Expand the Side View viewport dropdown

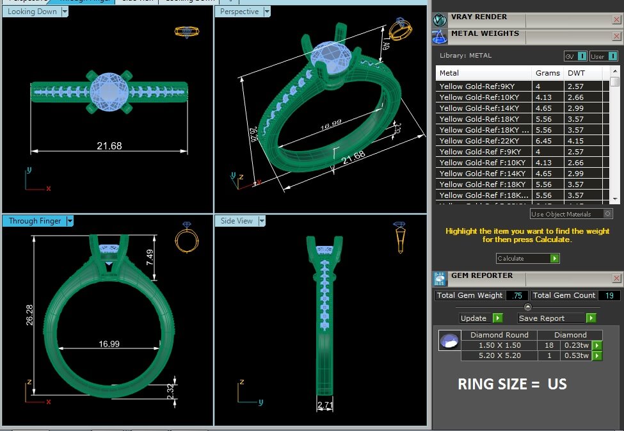coord(262,221)
